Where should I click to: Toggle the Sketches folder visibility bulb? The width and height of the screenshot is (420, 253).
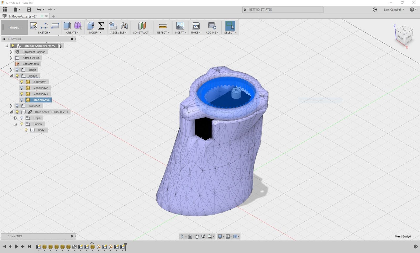[17, 106]
